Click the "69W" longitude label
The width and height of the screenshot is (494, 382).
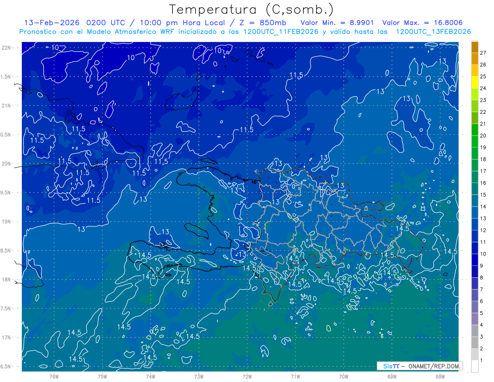[392, 377]
